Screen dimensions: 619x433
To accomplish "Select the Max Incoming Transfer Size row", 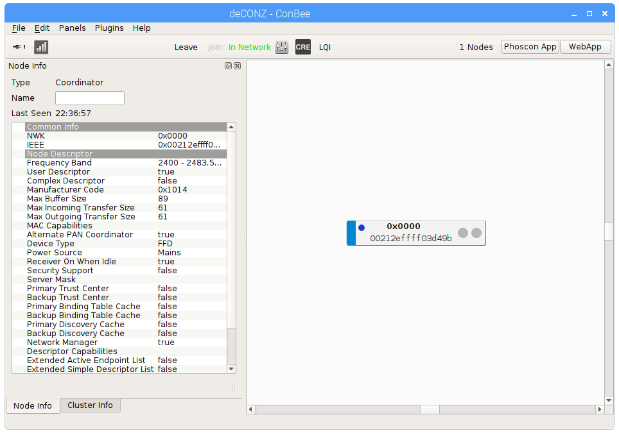I will (119, 207).
